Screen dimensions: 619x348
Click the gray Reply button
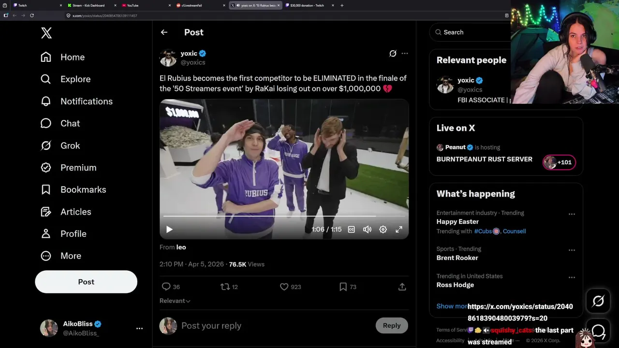pos(392,325)
